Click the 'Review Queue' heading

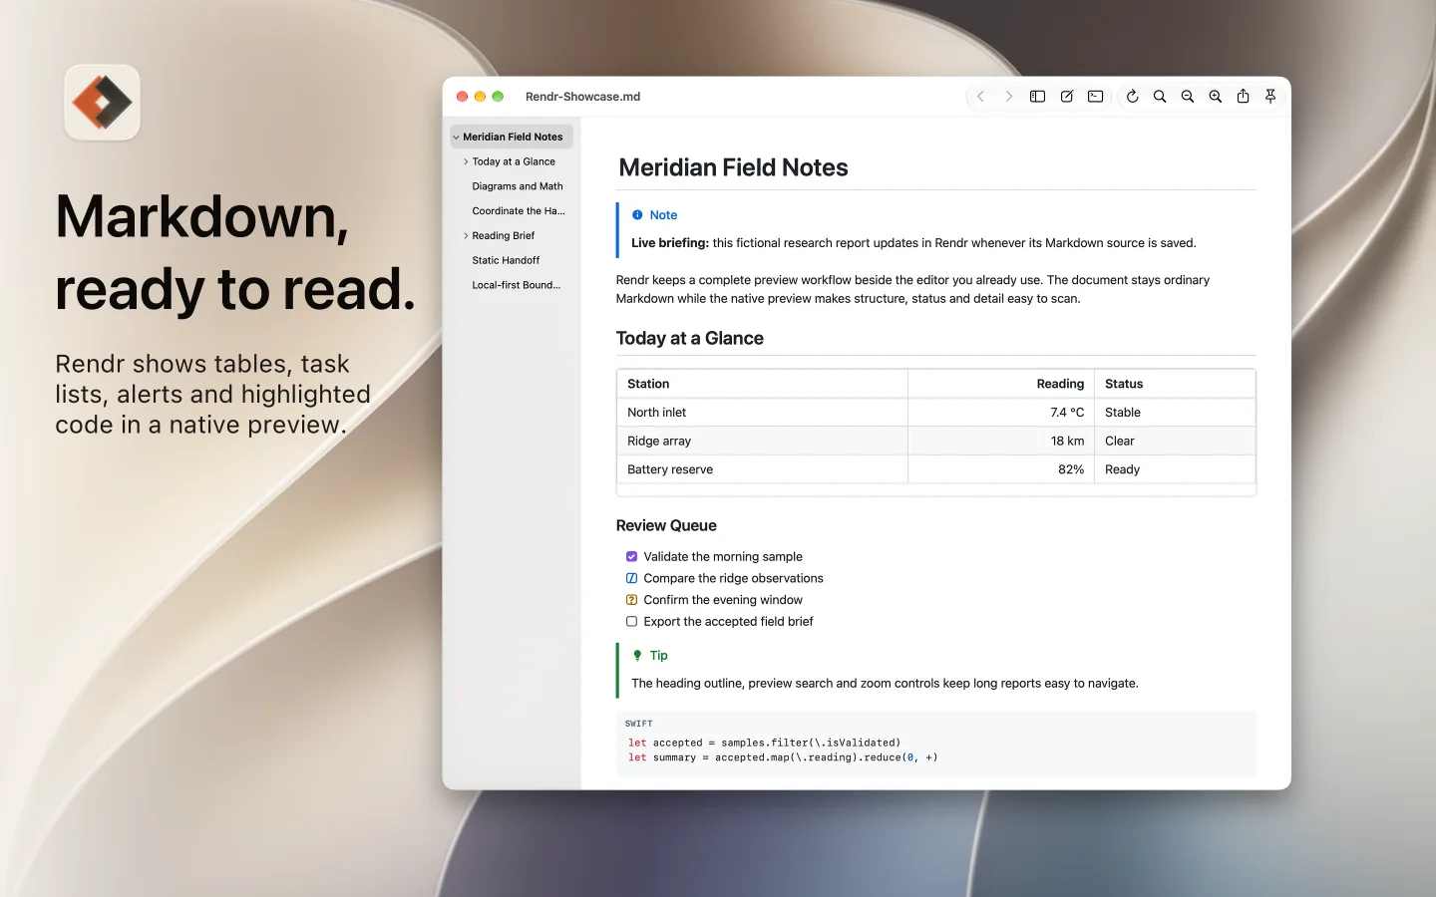(666, 525)
